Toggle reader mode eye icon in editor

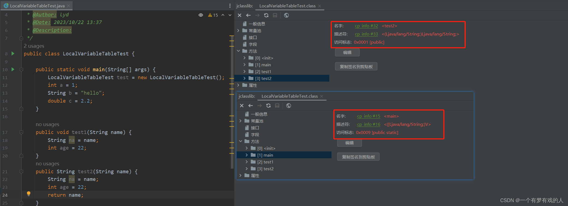(x=201, y=15)
